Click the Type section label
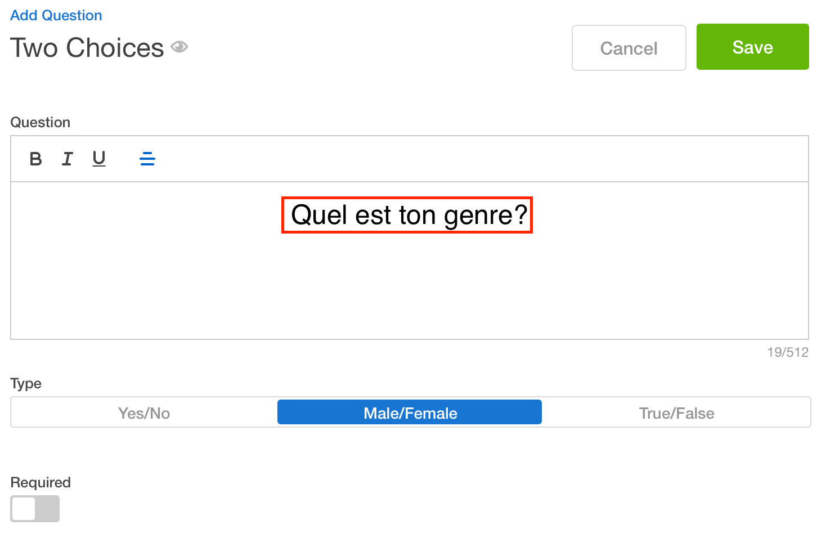The height and width of the screenshot is (538, 826). (26, 384)
